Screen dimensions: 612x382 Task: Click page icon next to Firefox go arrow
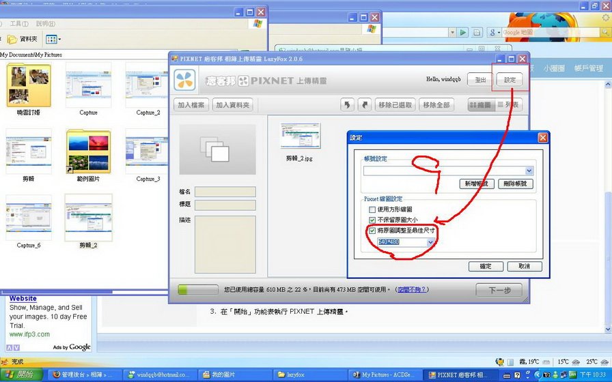pos(477,32)
